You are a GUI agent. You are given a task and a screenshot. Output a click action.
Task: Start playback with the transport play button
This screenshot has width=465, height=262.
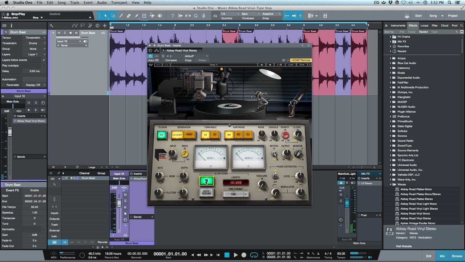tap(235, 255)
